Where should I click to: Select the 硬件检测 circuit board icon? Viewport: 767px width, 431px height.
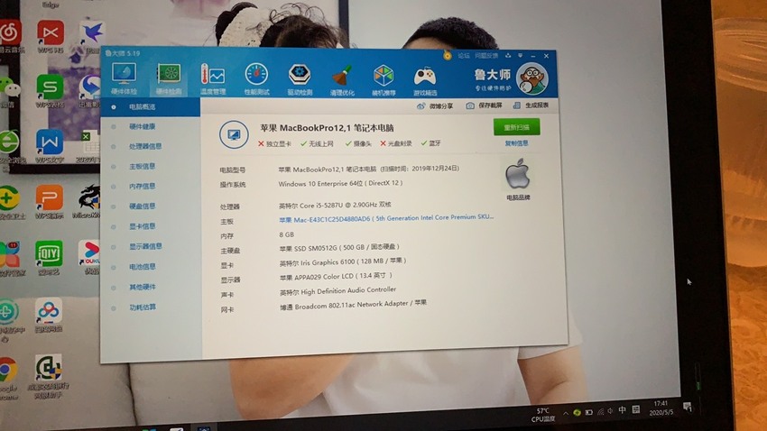point(169,78)
